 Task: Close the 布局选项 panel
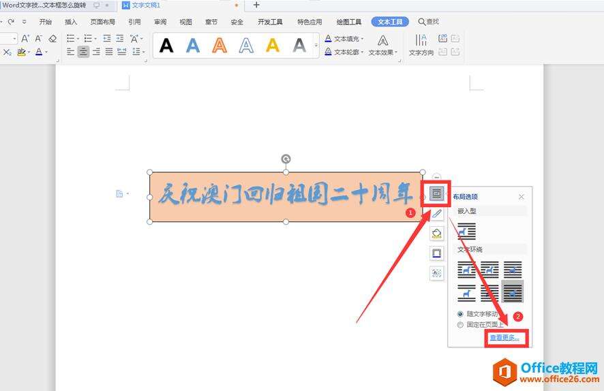522,197
